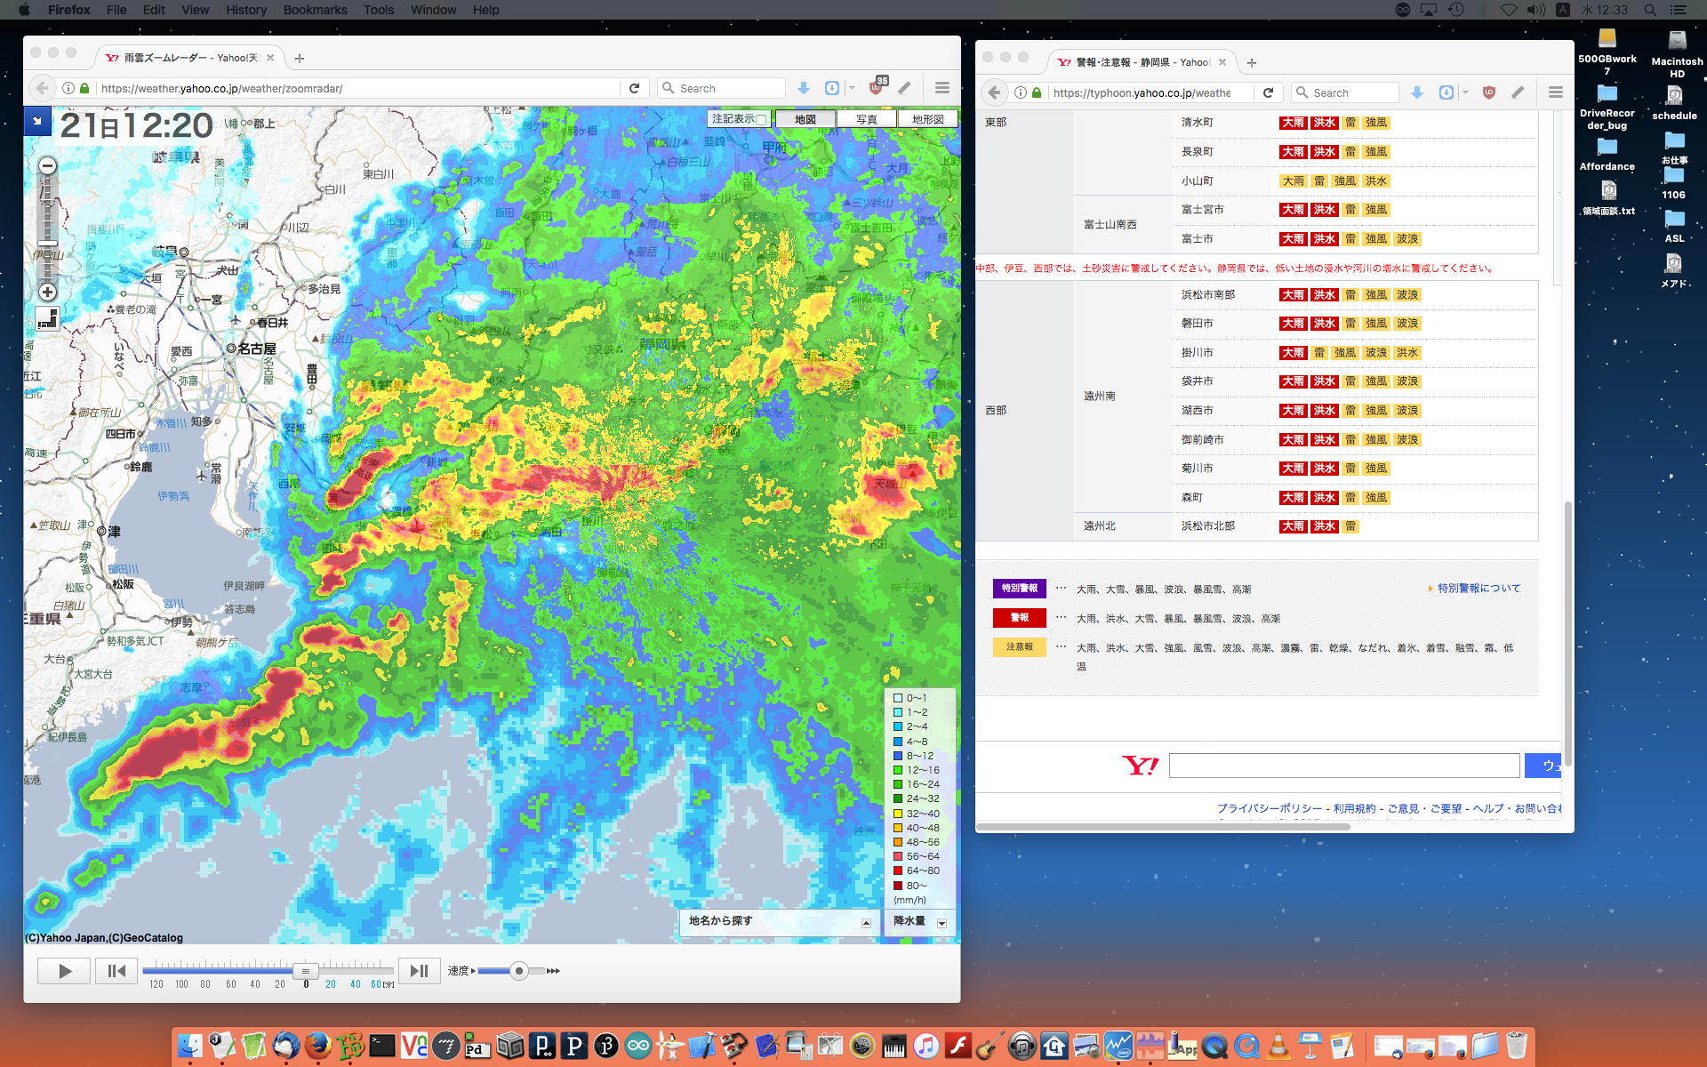This screenshot has height=1067, width=1707.
Task: Open the Bookmarks menu
Action: click(x=315, y=10)
